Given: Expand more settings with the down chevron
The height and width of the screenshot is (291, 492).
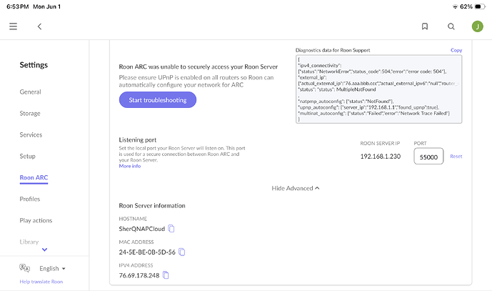Looking at the screenshot, I should click(x=44, y=250).
